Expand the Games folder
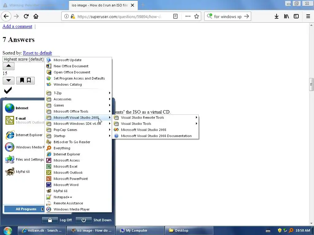 point(78,105)
